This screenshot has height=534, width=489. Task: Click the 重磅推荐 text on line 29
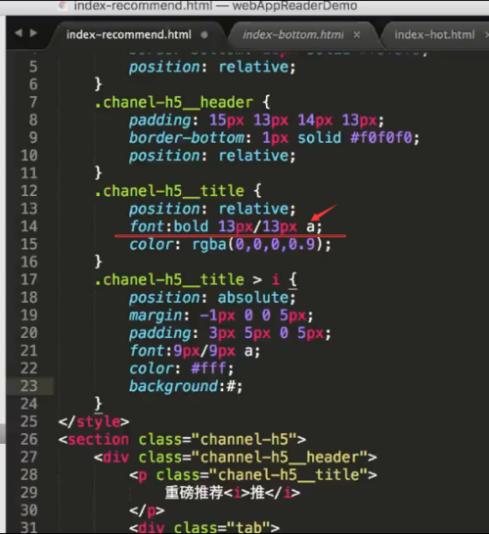coord(194,493)
